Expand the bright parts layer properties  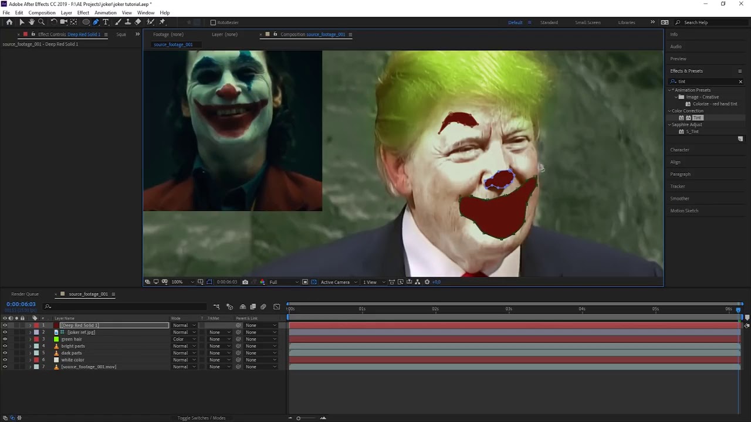pos(30,346)
